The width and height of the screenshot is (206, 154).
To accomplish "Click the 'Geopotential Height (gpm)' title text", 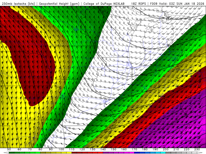I will (59, 4).
